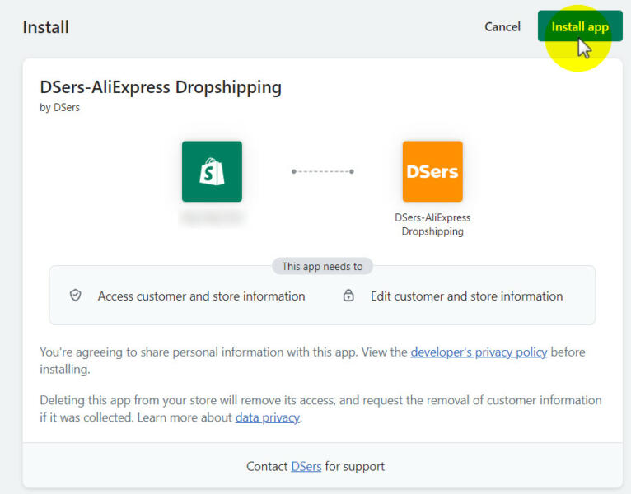Viewport: 631px width, 494px height.
Task: Open the developer's privacy policy link
Action: coord(479,352)
